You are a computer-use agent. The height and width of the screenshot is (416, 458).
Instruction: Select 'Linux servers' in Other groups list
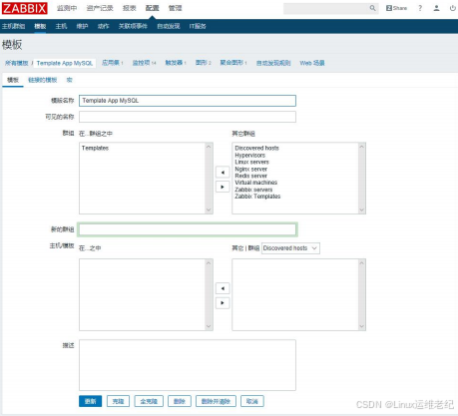251,162
